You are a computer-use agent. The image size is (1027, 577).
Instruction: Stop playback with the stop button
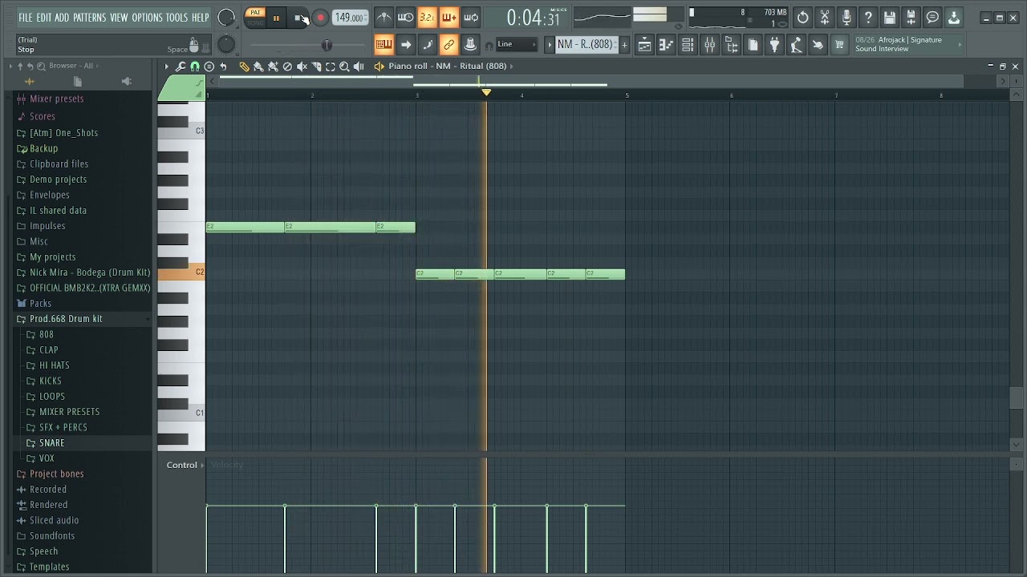coord(298,18)
